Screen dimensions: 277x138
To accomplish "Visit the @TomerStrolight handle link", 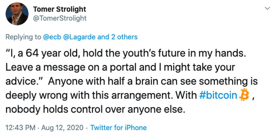I will pyautogui.click(x=60, y=18).
